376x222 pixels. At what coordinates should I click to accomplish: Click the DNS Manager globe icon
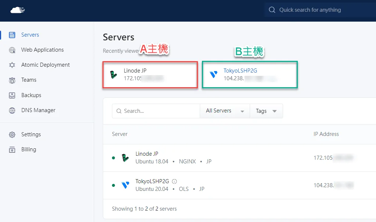tap(12, 110)
